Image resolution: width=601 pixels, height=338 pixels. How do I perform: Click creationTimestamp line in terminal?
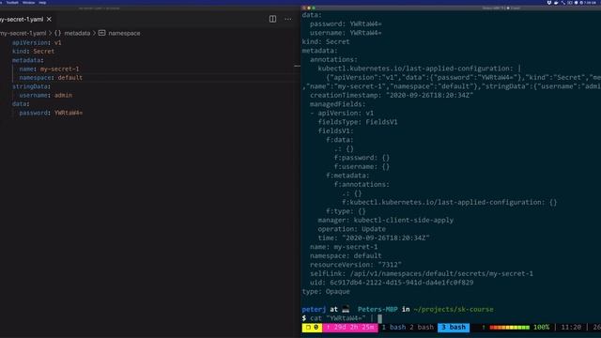[392, 96]
